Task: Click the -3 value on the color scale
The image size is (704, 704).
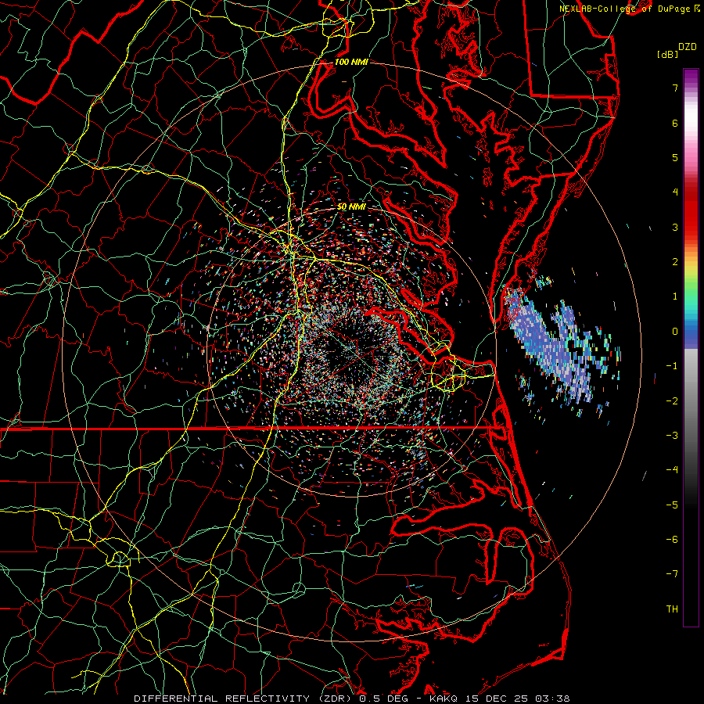Action: coord(672,435)
